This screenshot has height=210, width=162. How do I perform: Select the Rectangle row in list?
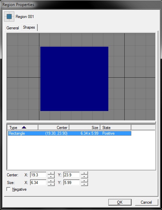pos(69,133)
